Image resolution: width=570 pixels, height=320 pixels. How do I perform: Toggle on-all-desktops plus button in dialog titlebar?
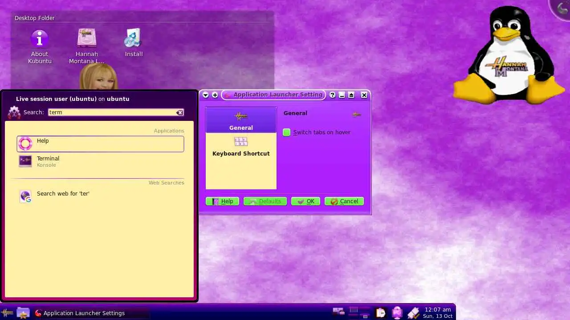(x=215, y=95)
